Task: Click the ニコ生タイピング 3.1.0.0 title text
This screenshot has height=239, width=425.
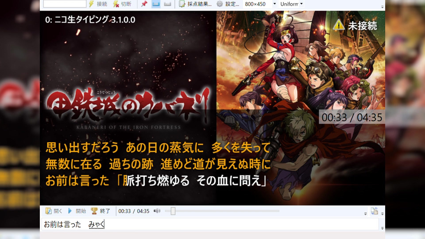Action: click(90, 20)
